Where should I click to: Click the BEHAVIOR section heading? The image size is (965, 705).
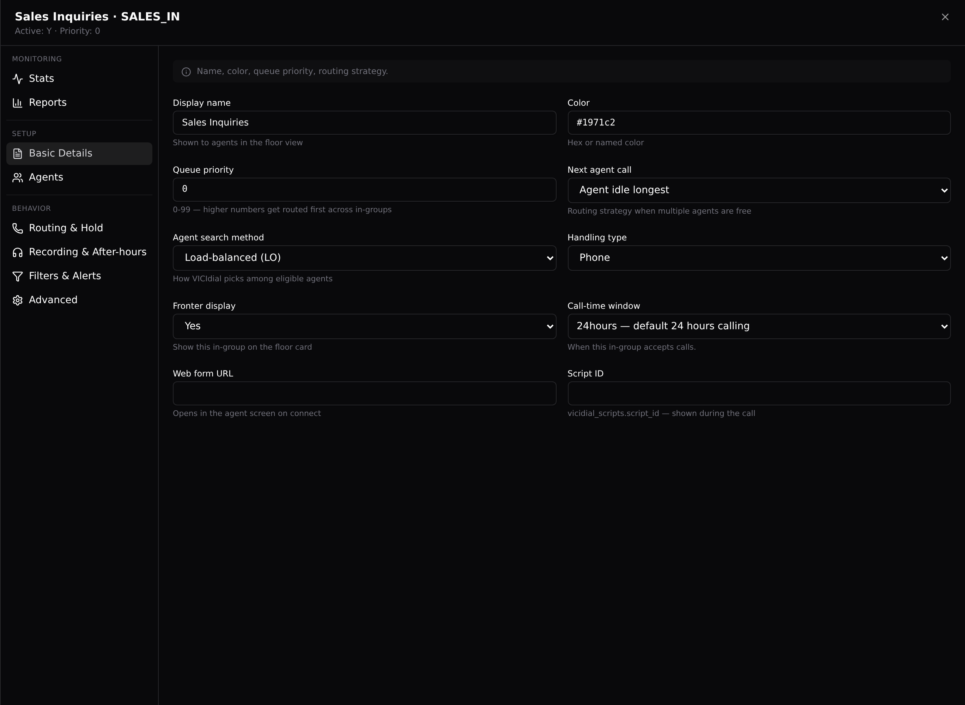pyautogui.click(x=31, y=209)
